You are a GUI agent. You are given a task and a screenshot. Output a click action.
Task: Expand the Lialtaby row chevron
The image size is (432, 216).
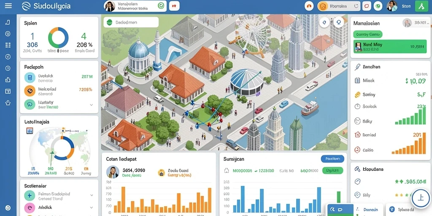(x=92, y=105)
